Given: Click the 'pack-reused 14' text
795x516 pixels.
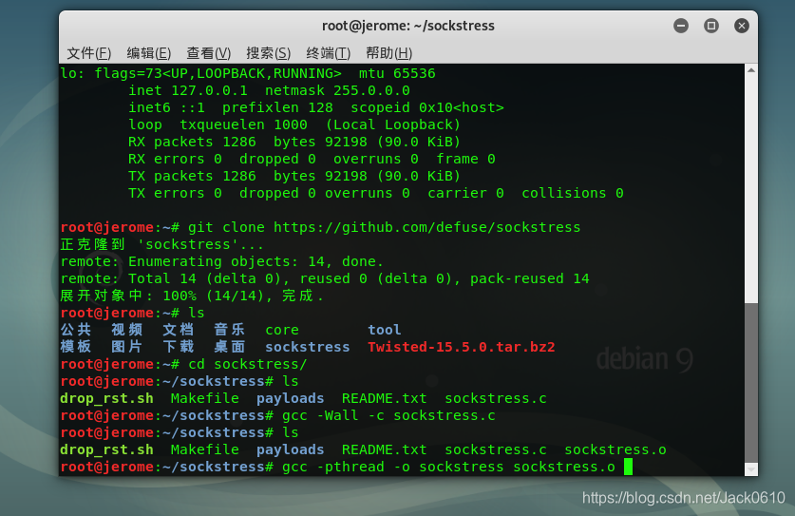Looking at the screenshot, I should coord(530,278).
